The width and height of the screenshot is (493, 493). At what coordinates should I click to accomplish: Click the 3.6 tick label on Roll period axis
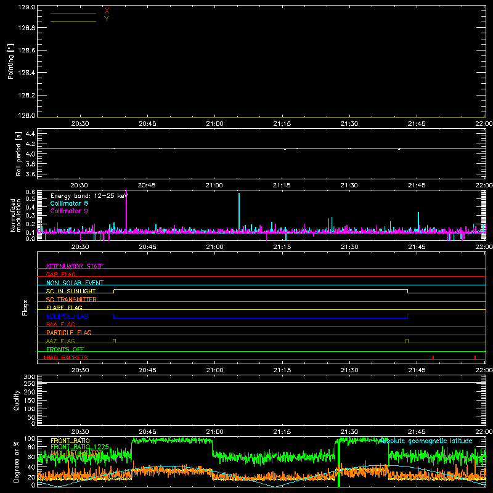coord(30,174)
